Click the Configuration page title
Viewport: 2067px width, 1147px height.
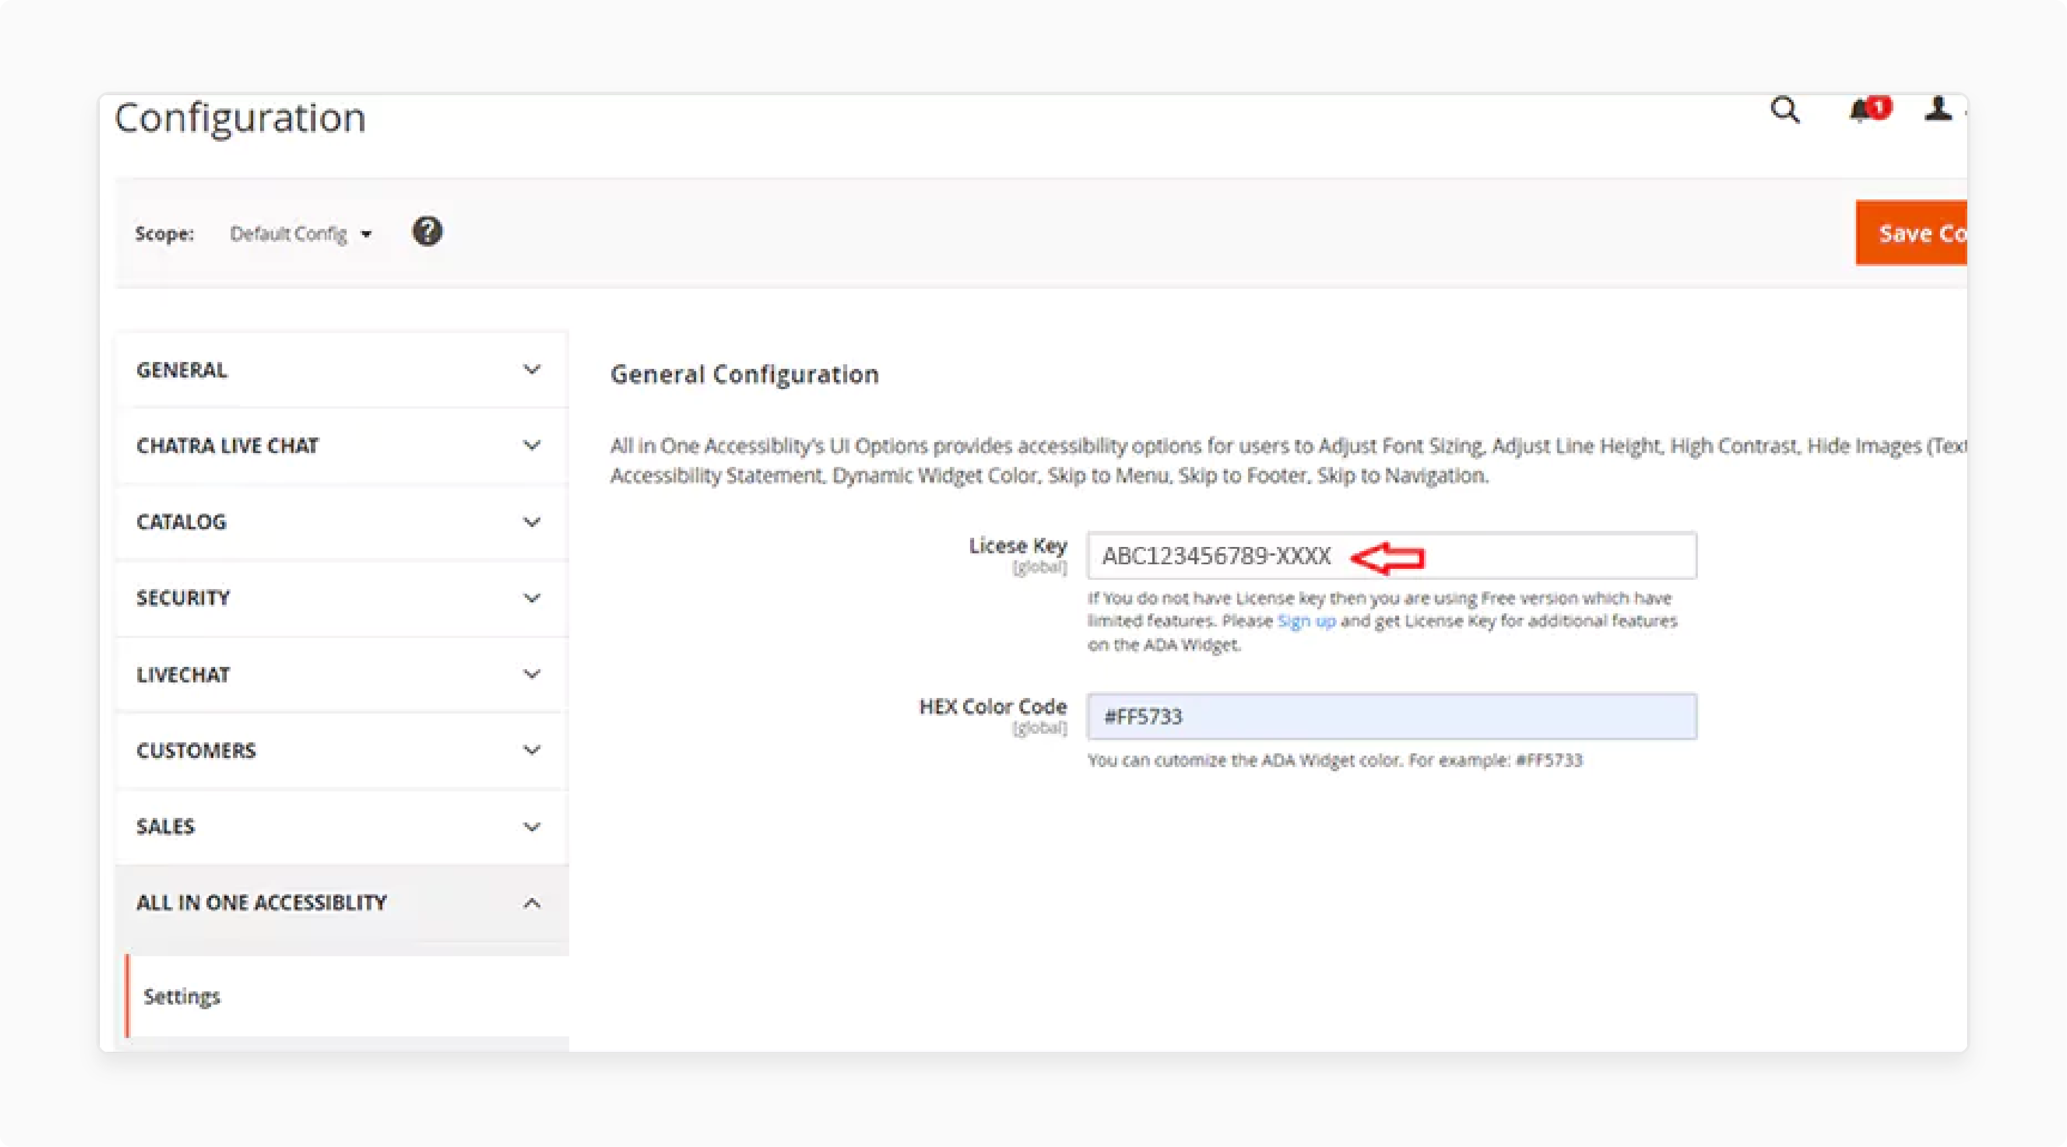(x=240, y=119)
